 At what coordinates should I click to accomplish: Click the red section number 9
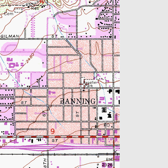[x=52, y=131]
